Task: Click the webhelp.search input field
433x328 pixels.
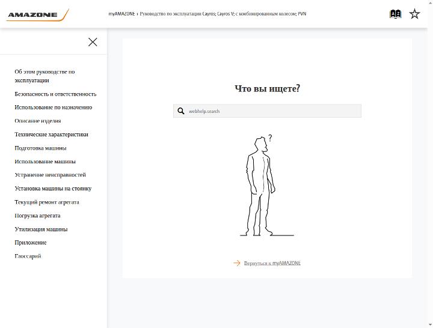Action: pyautogui.click(x=267, y=111)
